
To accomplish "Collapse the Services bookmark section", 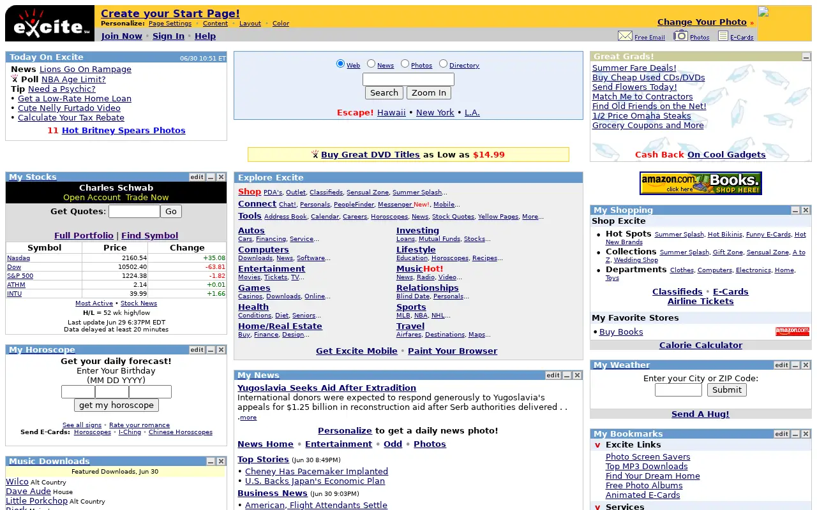I will [598, 507].
